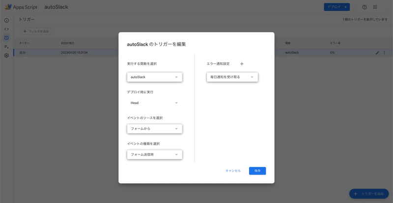The image size is (393, 203).
Task: Click the autoSlack のトリガーを編集 dialog title
Action: pos(157,45)
